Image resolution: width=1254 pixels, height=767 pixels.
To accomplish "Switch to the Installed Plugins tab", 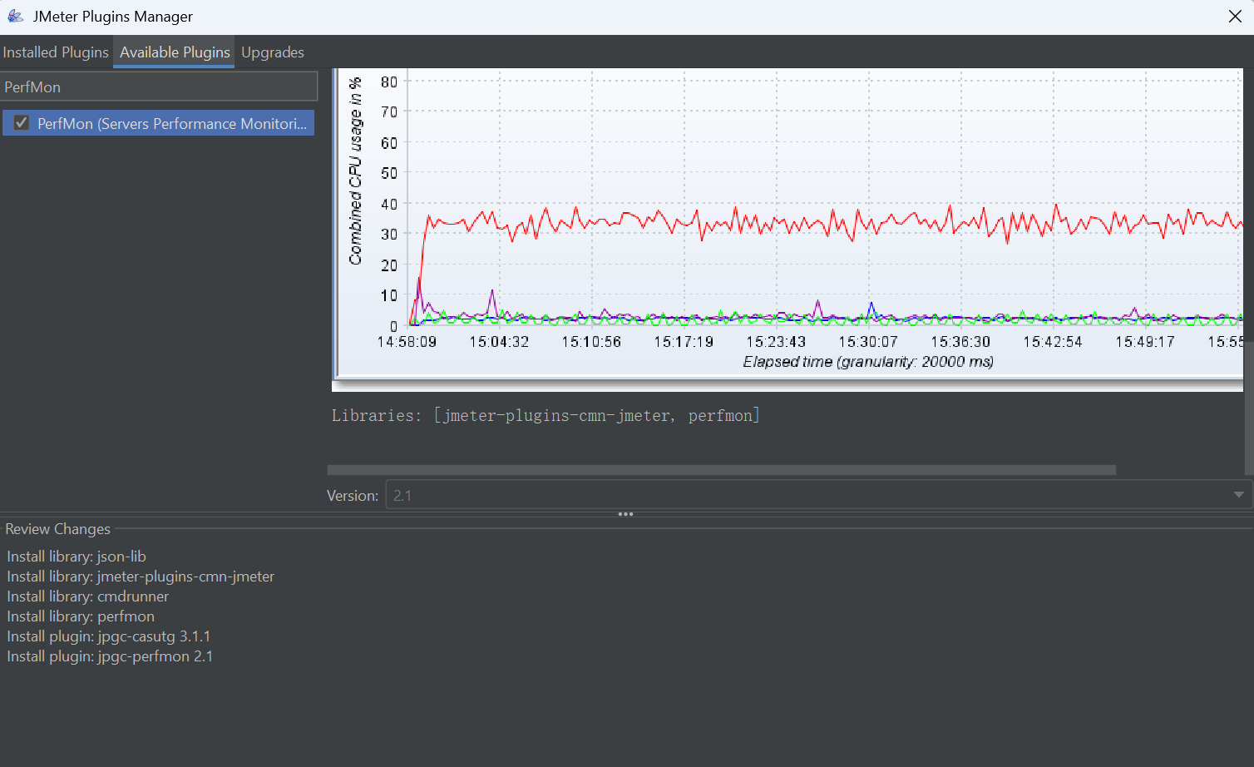I will (56, 52).
